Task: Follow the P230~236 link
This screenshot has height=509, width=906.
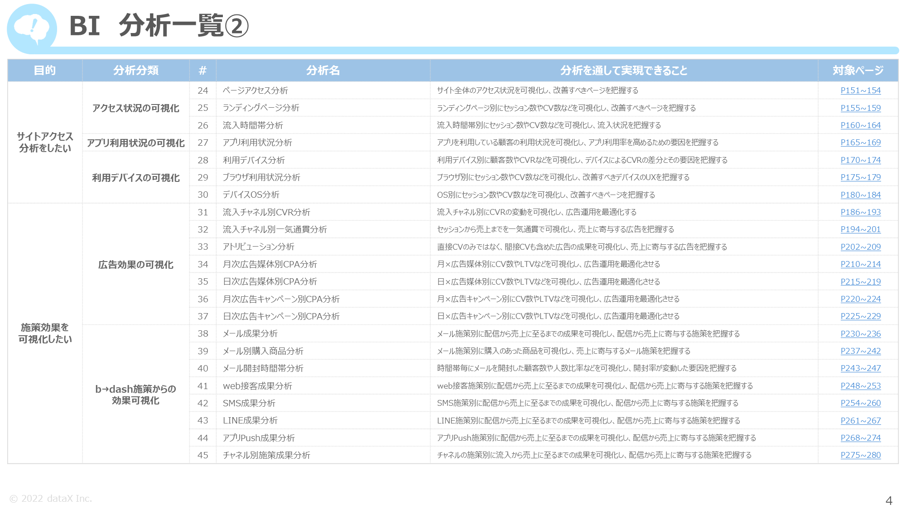Action: pyautogui.click(x=860, y=334)
